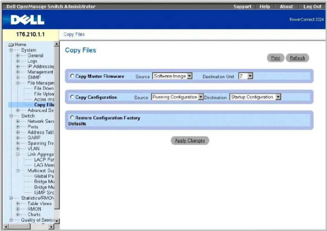Click the Refresh button
The height and width of the screenshot is (231, 327).
click(x=297, y=58)
